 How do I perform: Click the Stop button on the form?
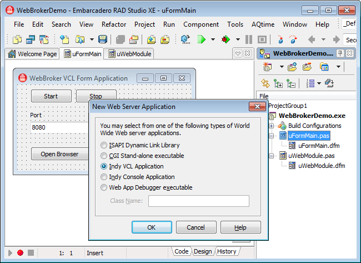coord(96,96)
